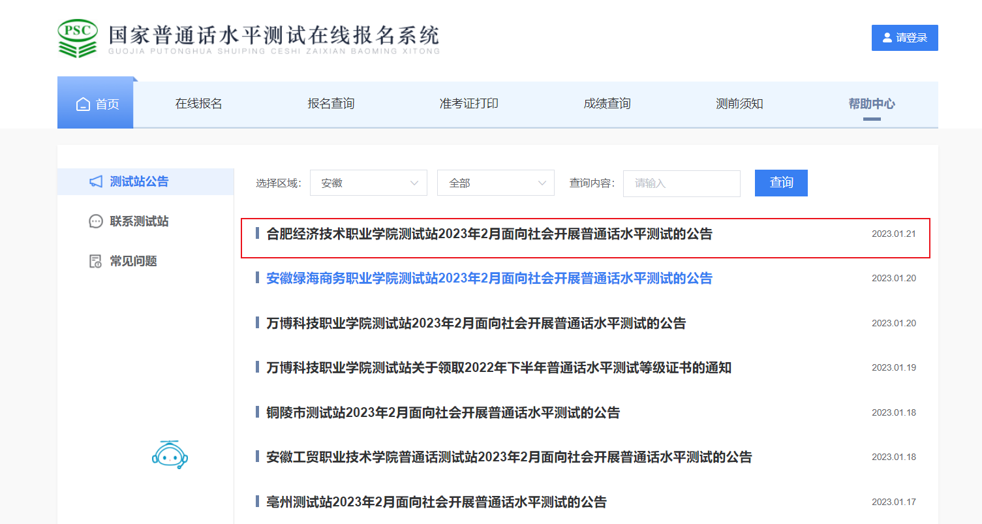Go to the 首页 tab
This screenshot has width=982, height=524.
click(x=95, y=102)
